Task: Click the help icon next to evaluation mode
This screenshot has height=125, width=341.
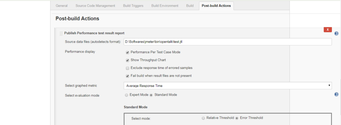Action: pos(336,95)
